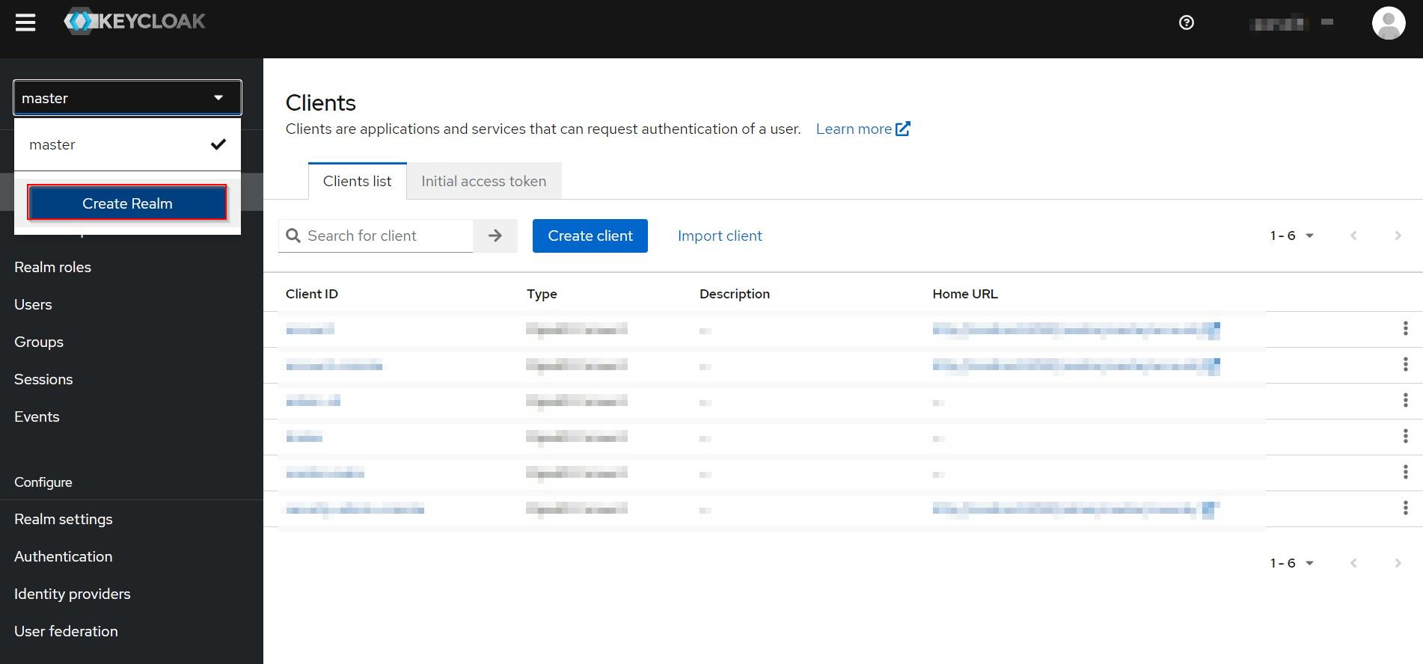The width and height of the screenshot is (1423, 664).
Task: Open the second client ID link
Action: point(334,365)
